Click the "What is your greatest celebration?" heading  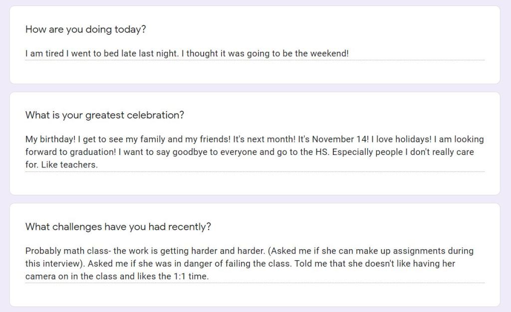coord(104,115)
